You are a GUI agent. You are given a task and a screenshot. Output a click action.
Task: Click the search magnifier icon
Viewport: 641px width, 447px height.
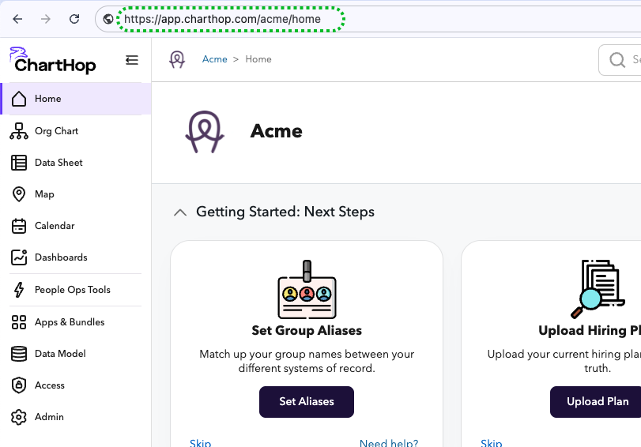pos(617,60)
